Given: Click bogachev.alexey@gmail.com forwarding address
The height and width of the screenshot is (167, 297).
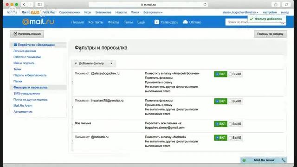Looking at the screenshot, I should [165, 128].
